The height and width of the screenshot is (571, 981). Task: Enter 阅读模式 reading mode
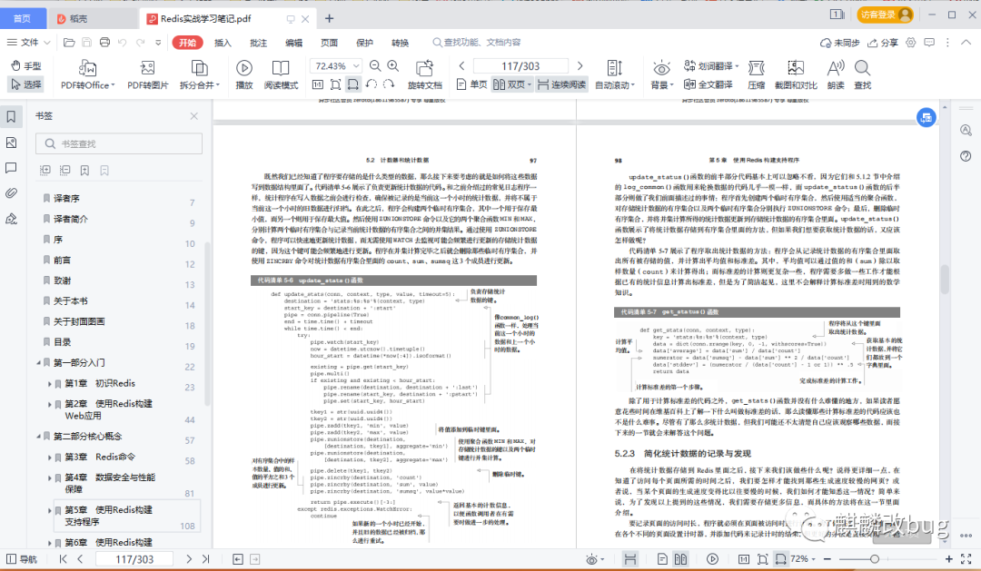(x=281, y=75)
